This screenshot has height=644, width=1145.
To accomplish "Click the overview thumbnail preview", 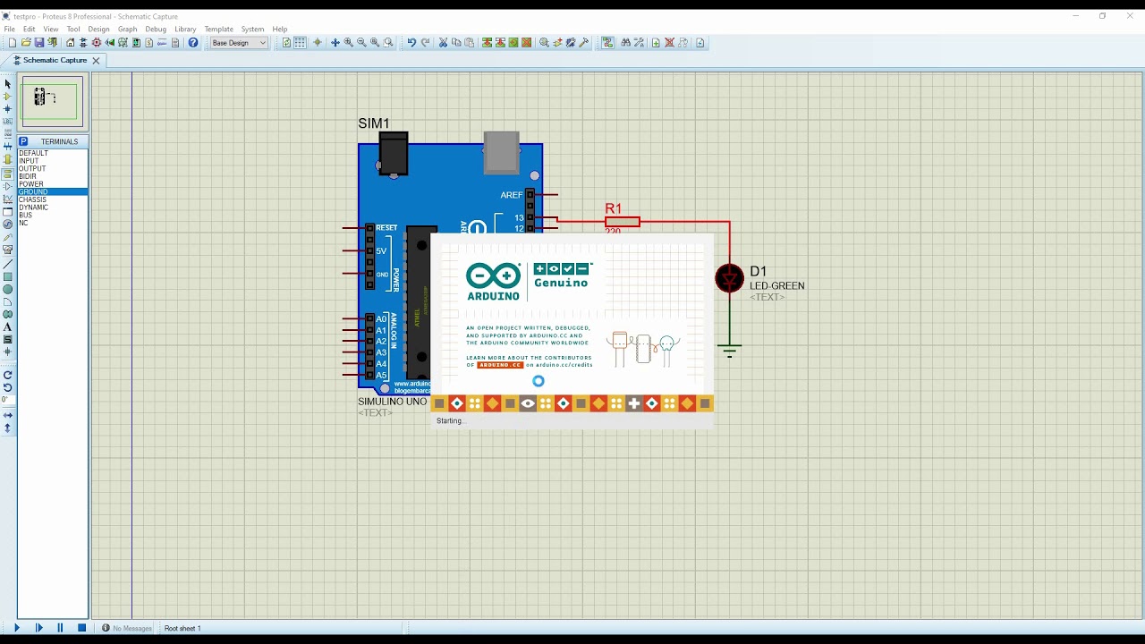I will 52,100.
